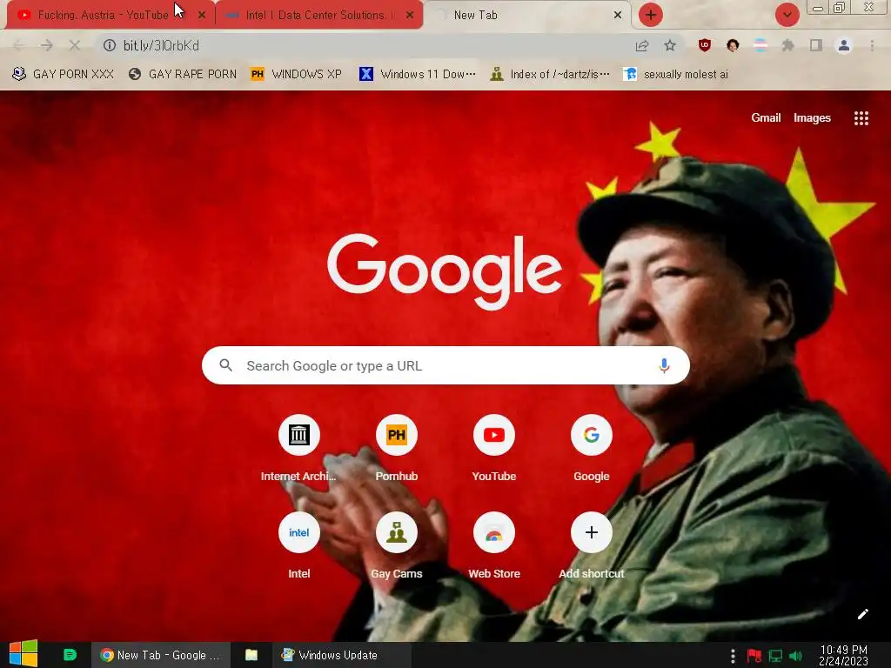Viewport: 891px width, 668px height.
Task: Click the Forward navigation arrow
Action: click(47, 45)
